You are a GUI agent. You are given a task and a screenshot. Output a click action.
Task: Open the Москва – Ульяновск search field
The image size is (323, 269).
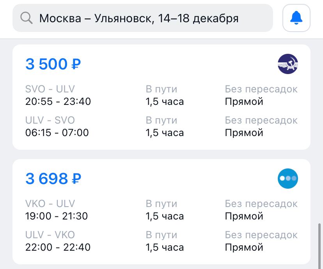coord(142,18)
